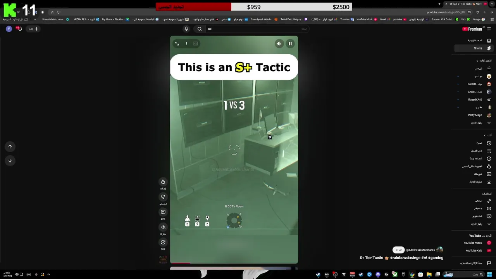
Task: Expand the You section chevron
Action: click(484, 135)
